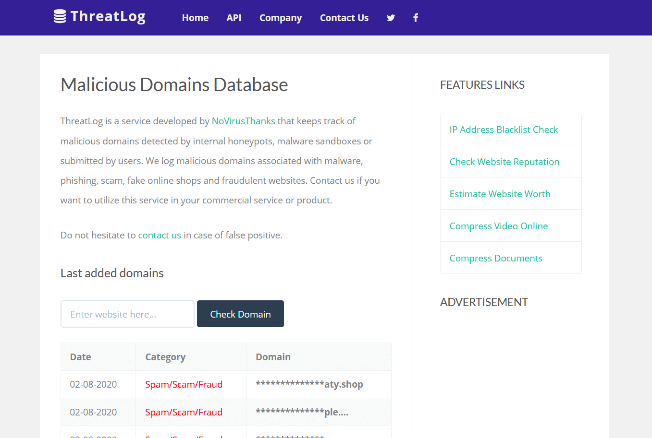The width and height of the screenshot is (652, 438).
Task: Open Compress Documents link
Action: (x=496, y=258)
